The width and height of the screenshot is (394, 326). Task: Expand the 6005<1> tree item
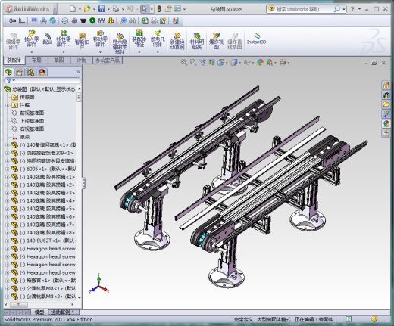(x=7, y=169)
